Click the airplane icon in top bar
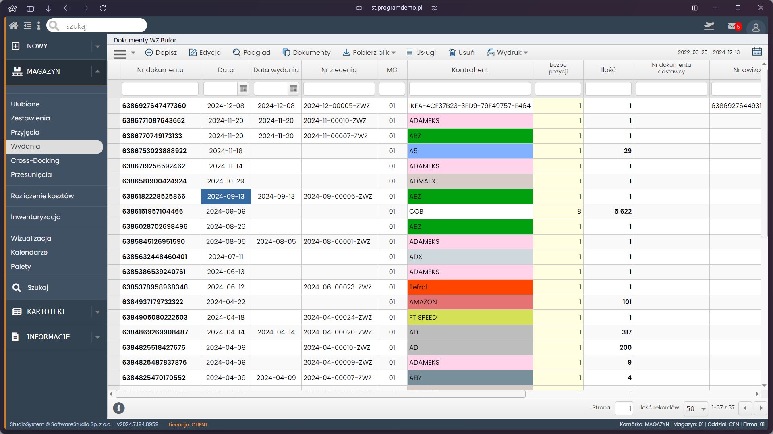 coord(709,26)
